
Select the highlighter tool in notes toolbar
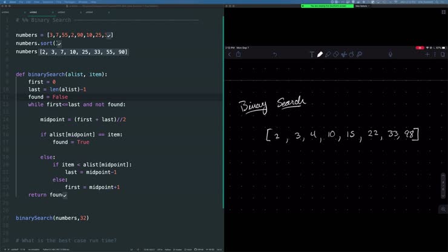pos(328,55)
